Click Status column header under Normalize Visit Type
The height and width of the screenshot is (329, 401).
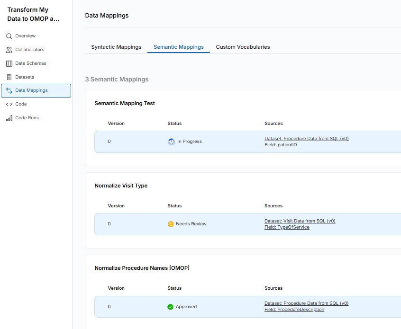174,206
